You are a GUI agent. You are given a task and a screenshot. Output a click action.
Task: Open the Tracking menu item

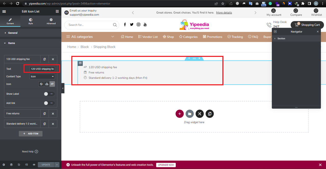coord(235,37)
